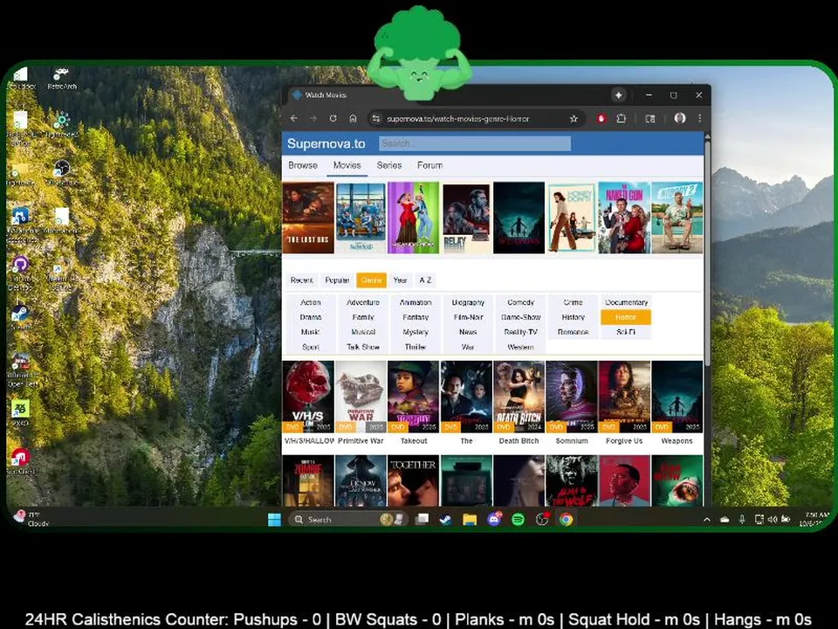
Task: Open the Primitive War movie poster
Action: point(361,397)
